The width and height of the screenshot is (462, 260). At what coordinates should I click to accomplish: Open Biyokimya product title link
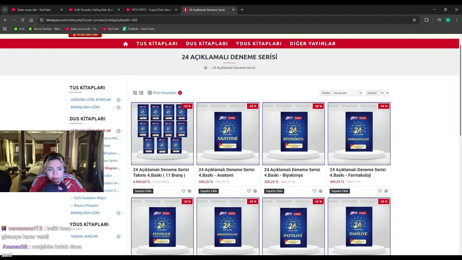pos(292,172)
